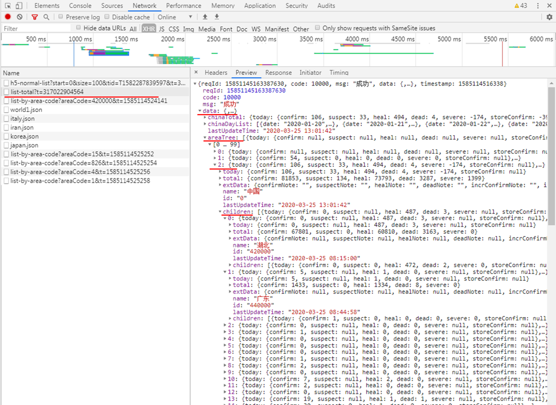Check the box beside japan.json

pyautogui.click(x=6, y=145)
